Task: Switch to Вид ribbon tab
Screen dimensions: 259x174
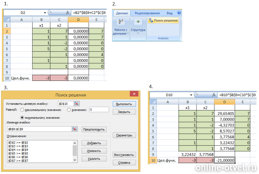Action: click(x=169, y=13)
